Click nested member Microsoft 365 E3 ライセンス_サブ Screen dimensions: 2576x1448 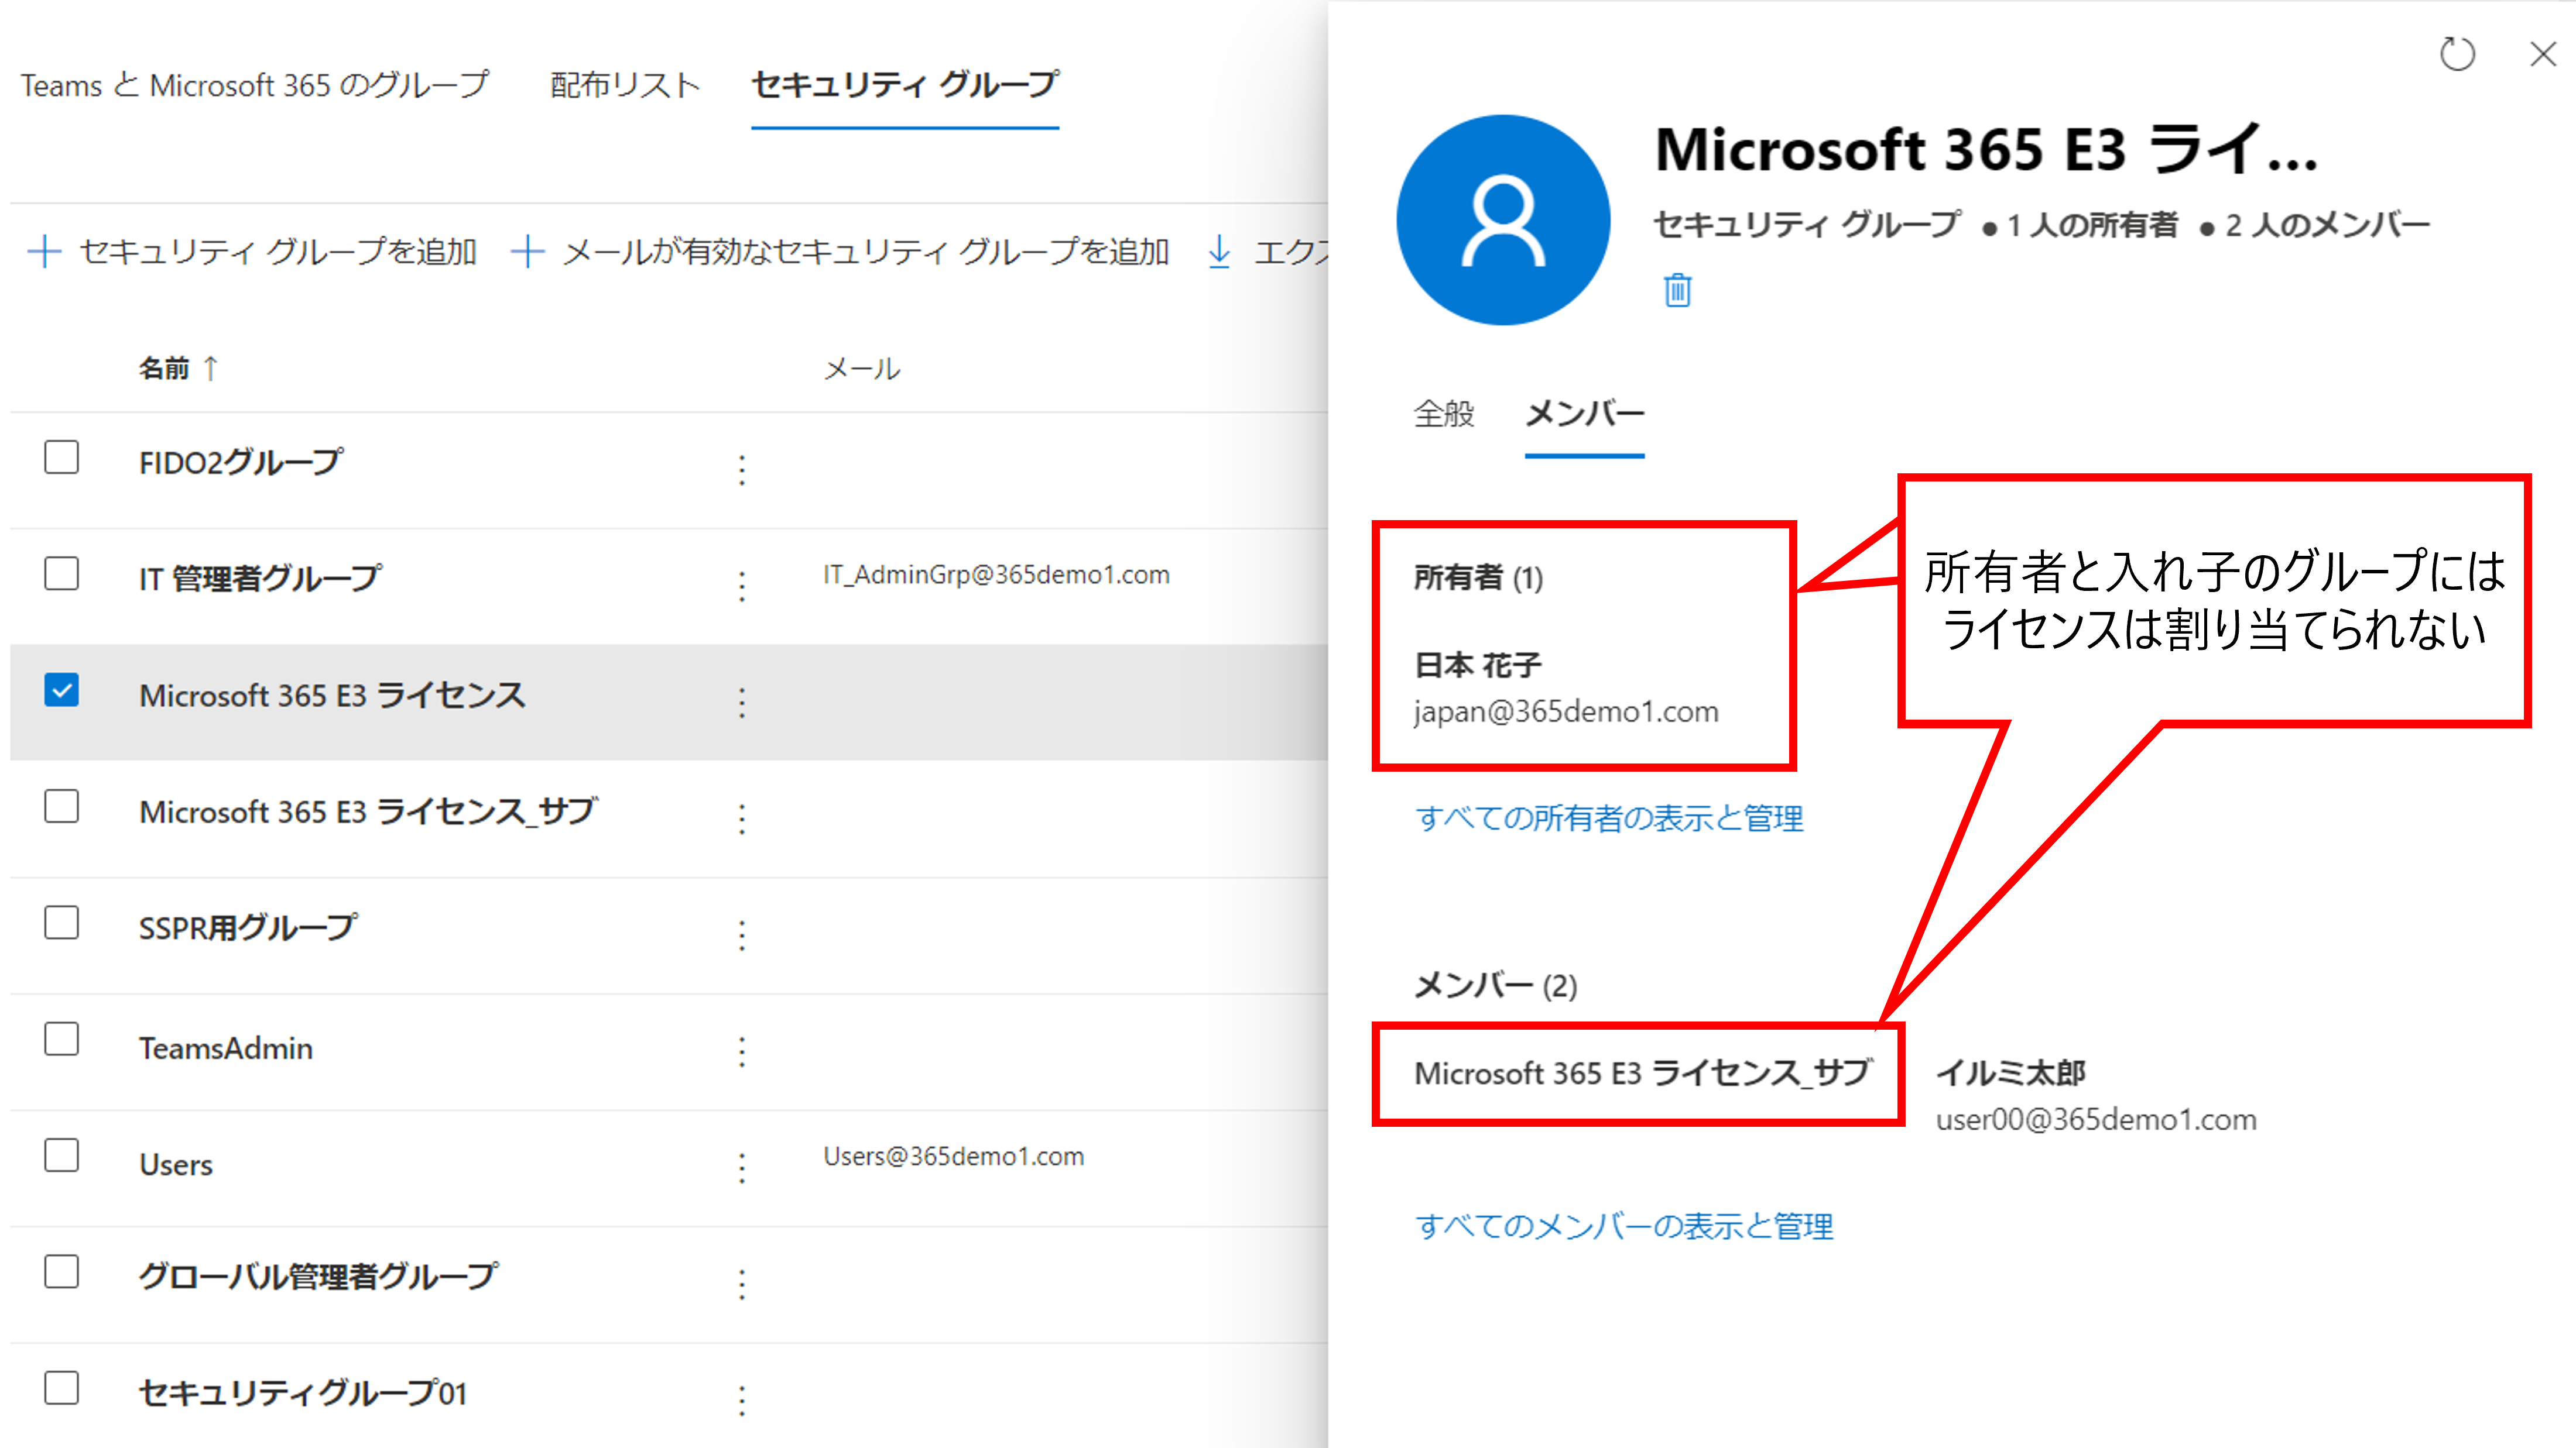tap(1642, 1073)
